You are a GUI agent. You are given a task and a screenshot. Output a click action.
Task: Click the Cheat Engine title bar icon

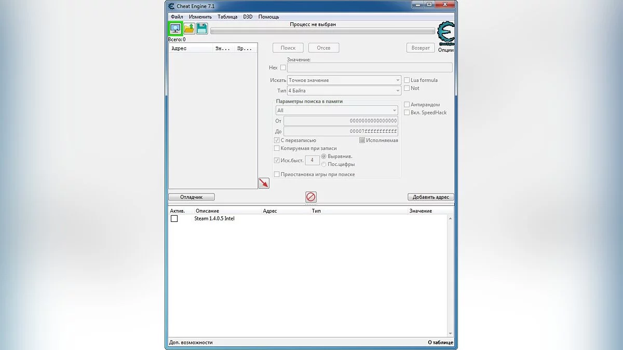coord(172,6)
